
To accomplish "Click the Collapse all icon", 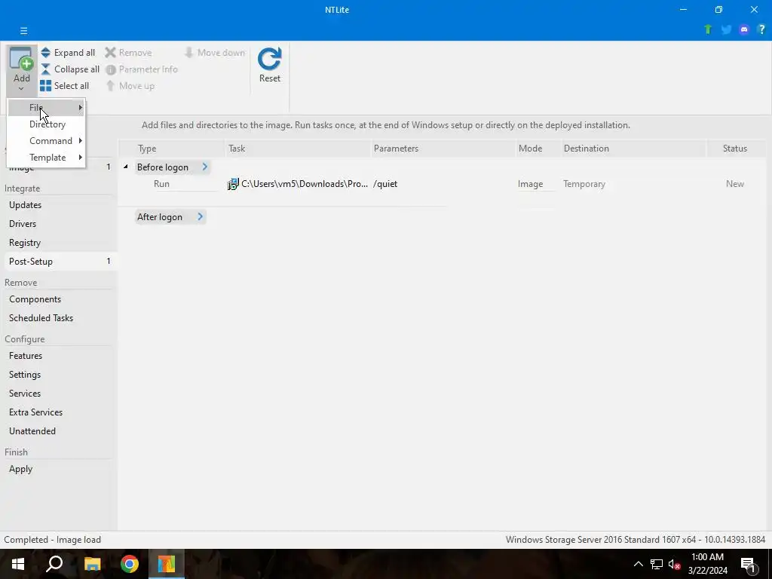I will [46, 69].
